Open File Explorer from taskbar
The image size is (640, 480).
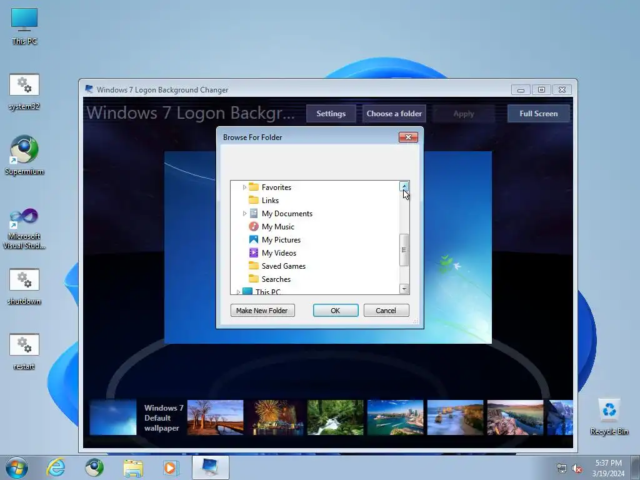[x=133, y=467]
